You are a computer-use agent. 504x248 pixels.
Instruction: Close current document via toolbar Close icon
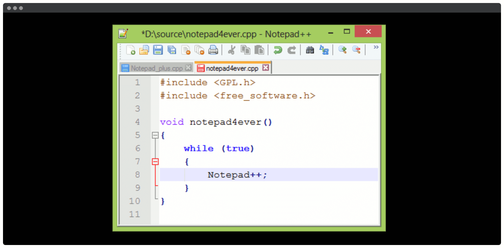click(x=186, y=50)
